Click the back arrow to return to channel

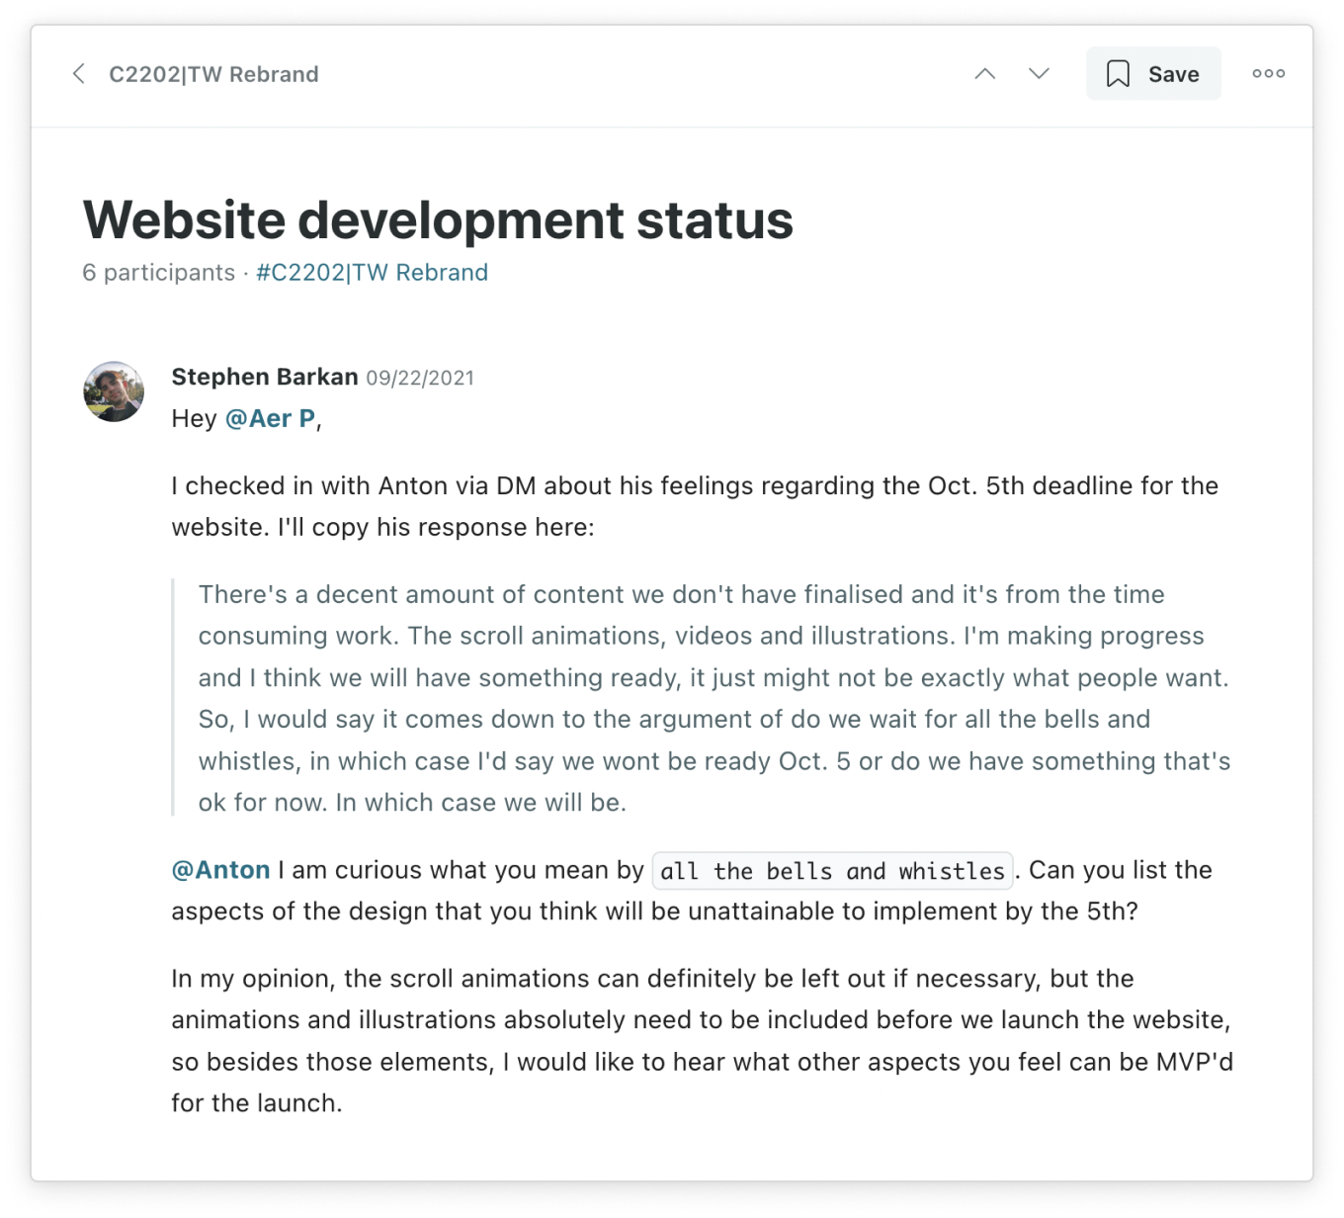click(79, 73)
